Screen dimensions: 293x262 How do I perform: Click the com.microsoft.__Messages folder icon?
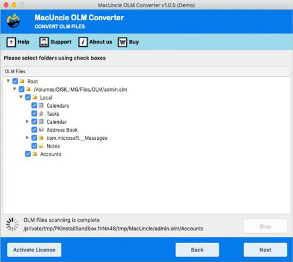pyautogui.click(x=41, y=138)
